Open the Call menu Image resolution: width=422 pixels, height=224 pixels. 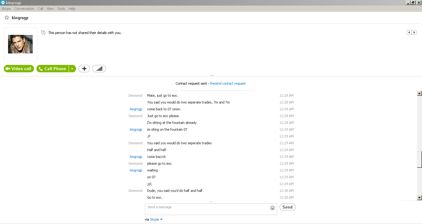[x=40, y=9]
